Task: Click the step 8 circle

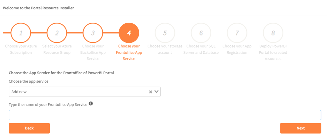Action: point(273,33)
